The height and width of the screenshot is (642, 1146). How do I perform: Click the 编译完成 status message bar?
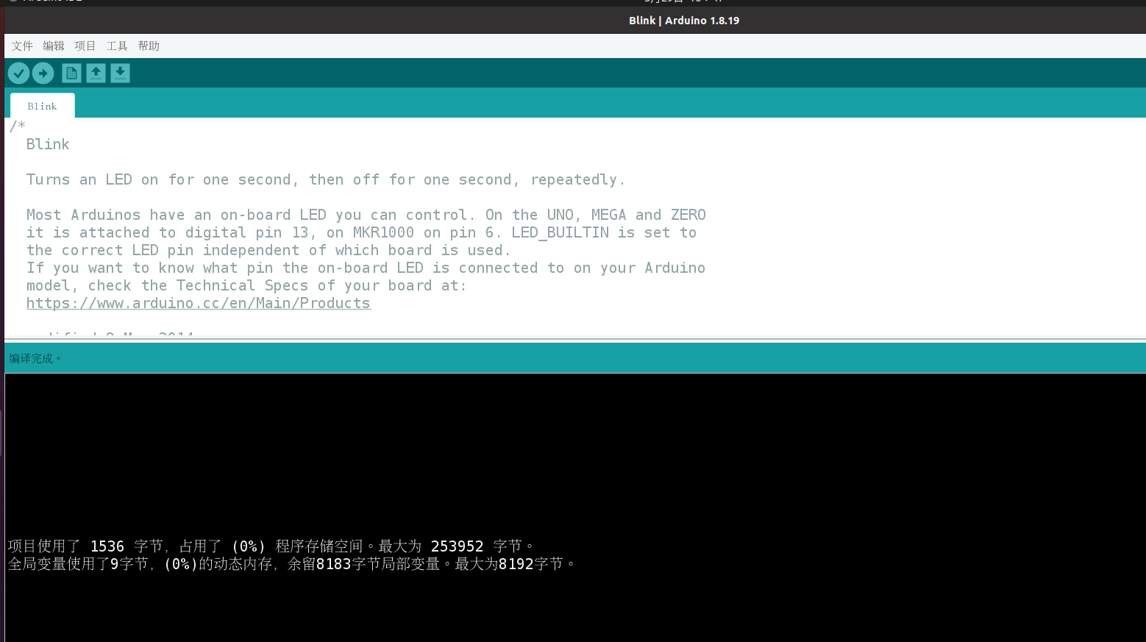click(x=34, y=358)
